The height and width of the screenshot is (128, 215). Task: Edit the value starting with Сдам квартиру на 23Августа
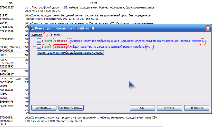109,47
